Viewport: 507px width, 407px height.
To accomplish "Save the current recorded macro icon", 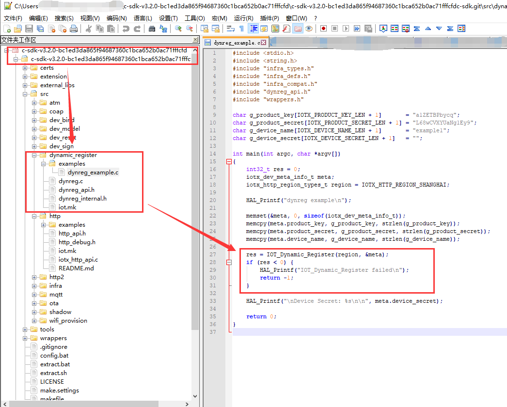I will pyautogui.click(x=368, y=29).
